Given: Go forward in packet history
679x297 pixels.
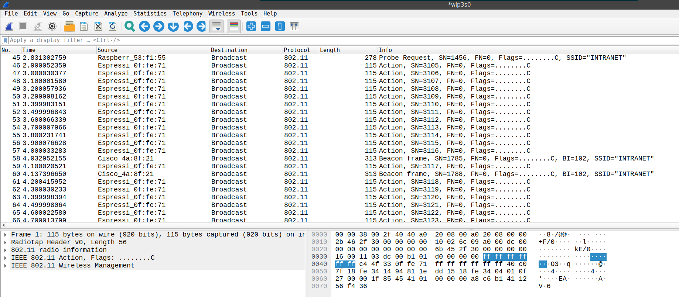Looking at the screenshot, I should click(159, 26).
